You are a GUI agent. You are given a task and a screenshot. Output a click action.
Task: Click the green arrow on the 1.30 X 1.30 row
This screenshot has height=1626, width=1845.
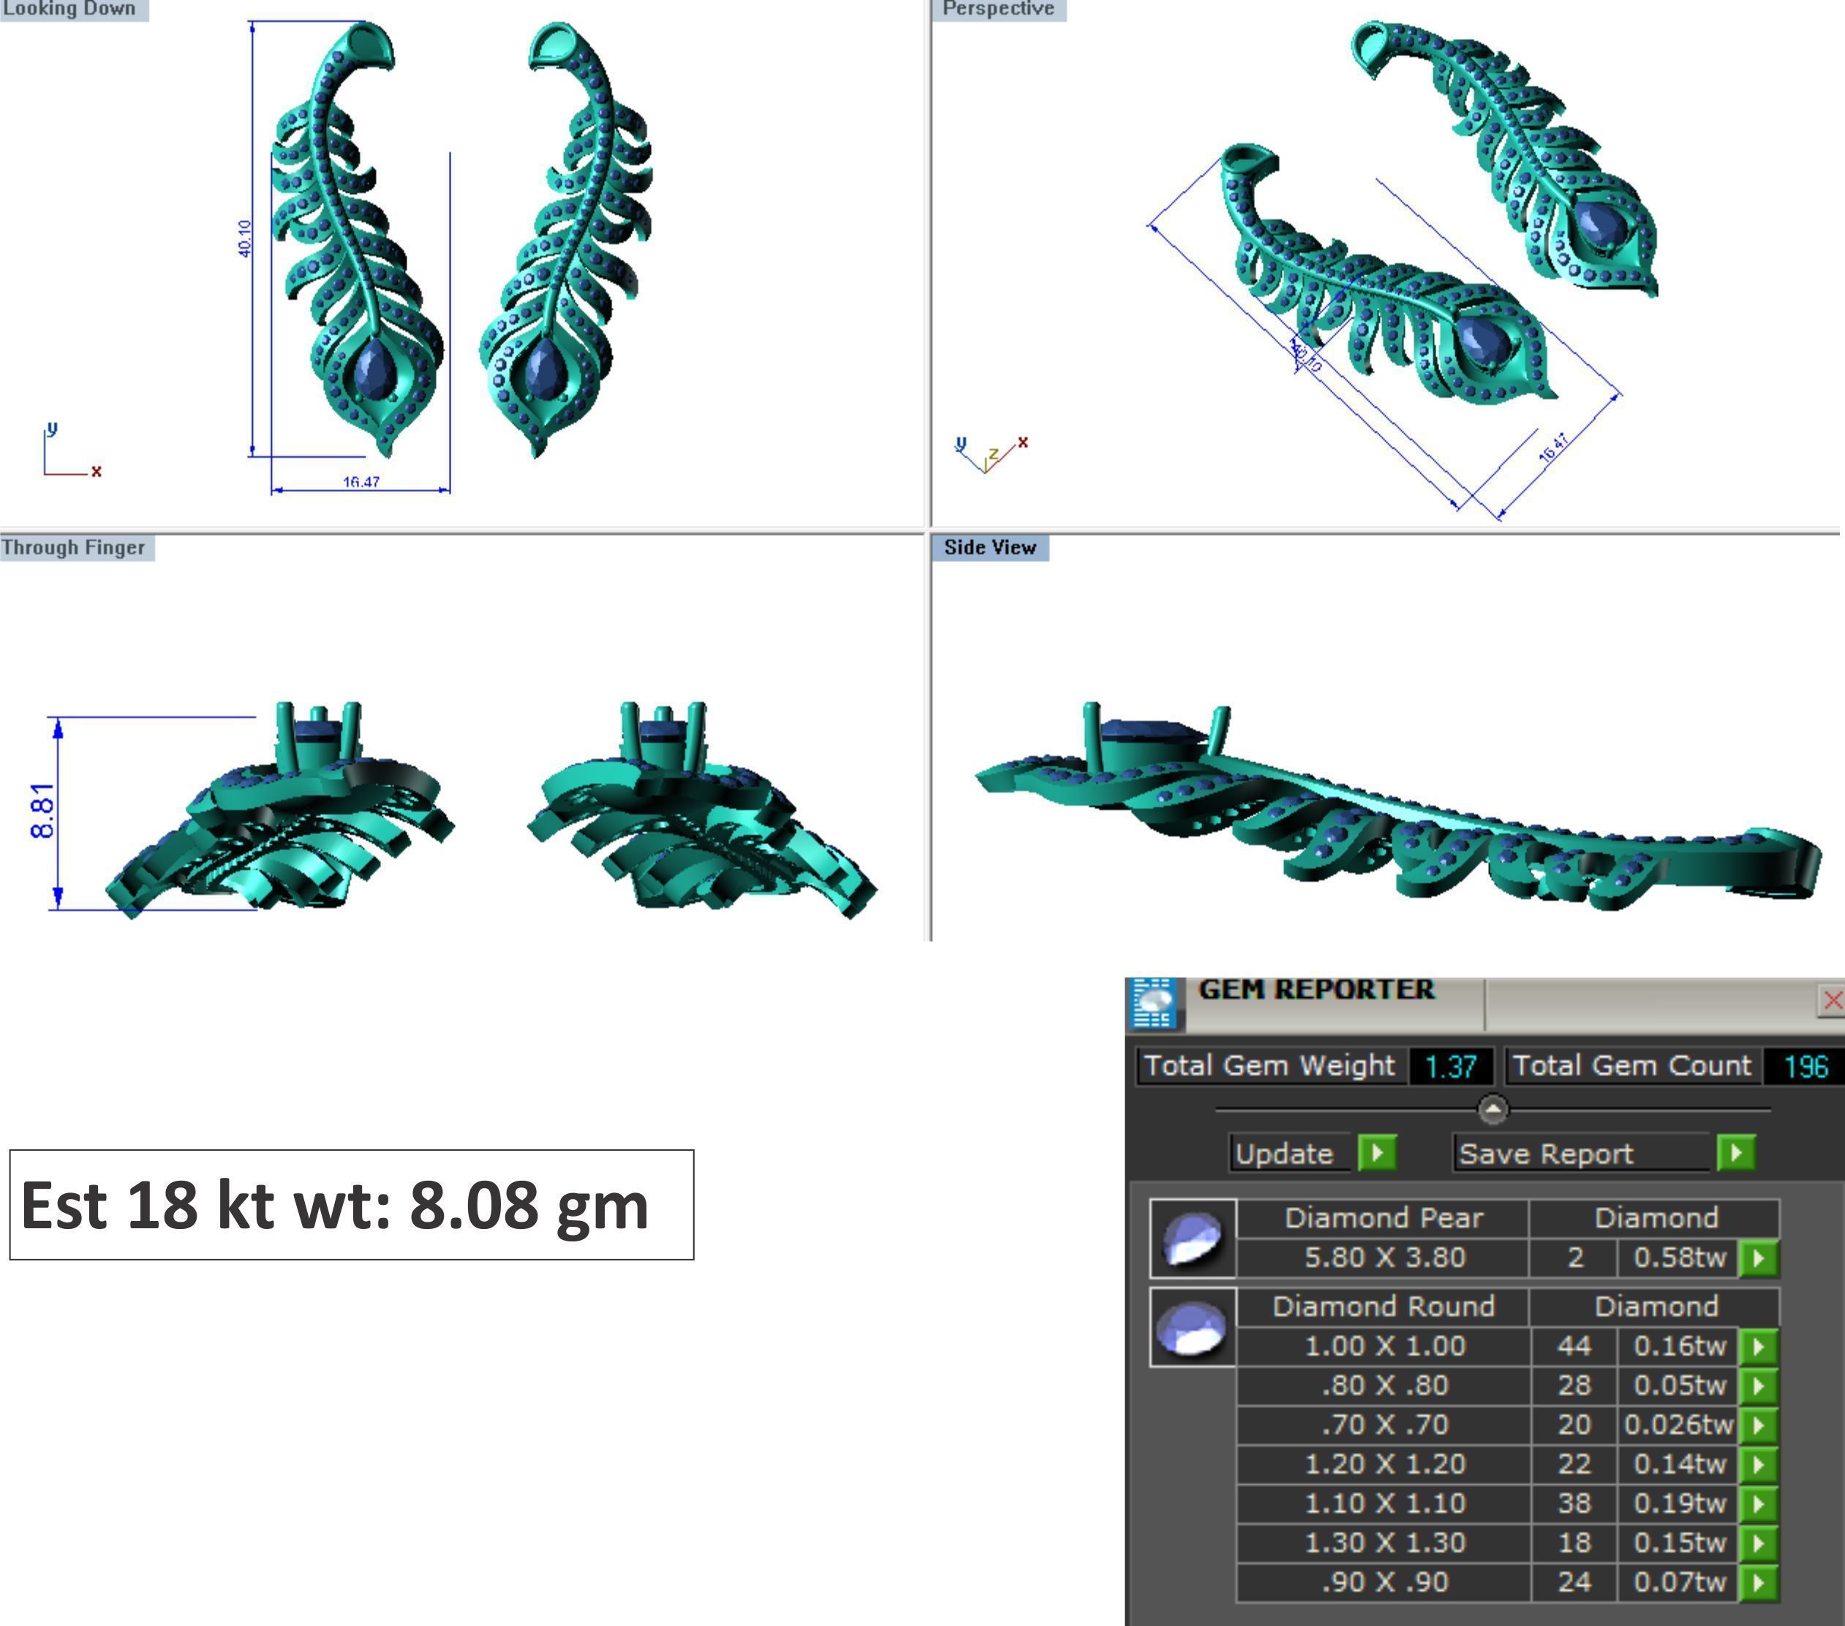[x=1759, y=1543]
